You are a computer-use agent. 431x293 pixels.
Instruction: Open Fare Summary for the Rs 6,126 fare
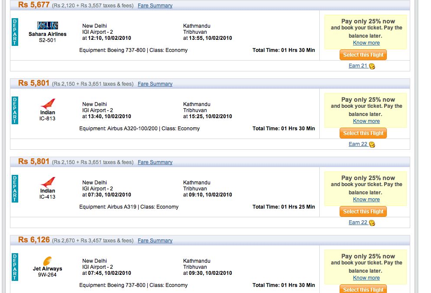click(155, 240)
